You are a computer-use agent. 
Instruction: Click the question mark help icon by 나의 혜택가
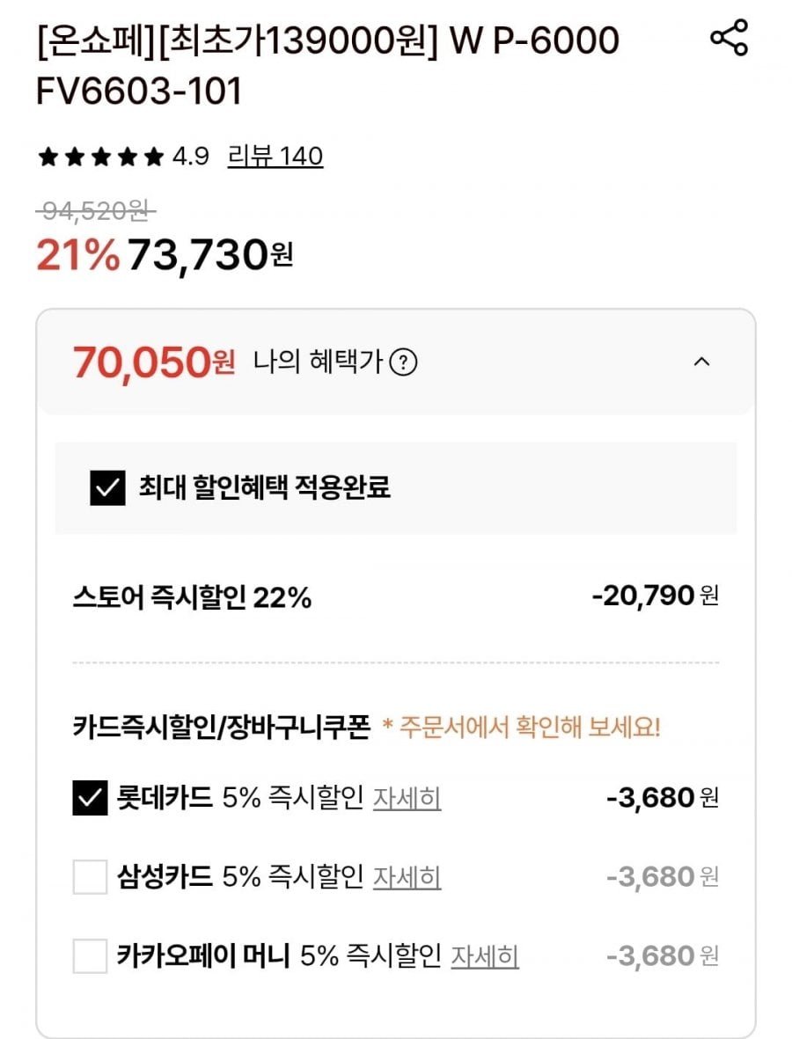coord(403,362)
